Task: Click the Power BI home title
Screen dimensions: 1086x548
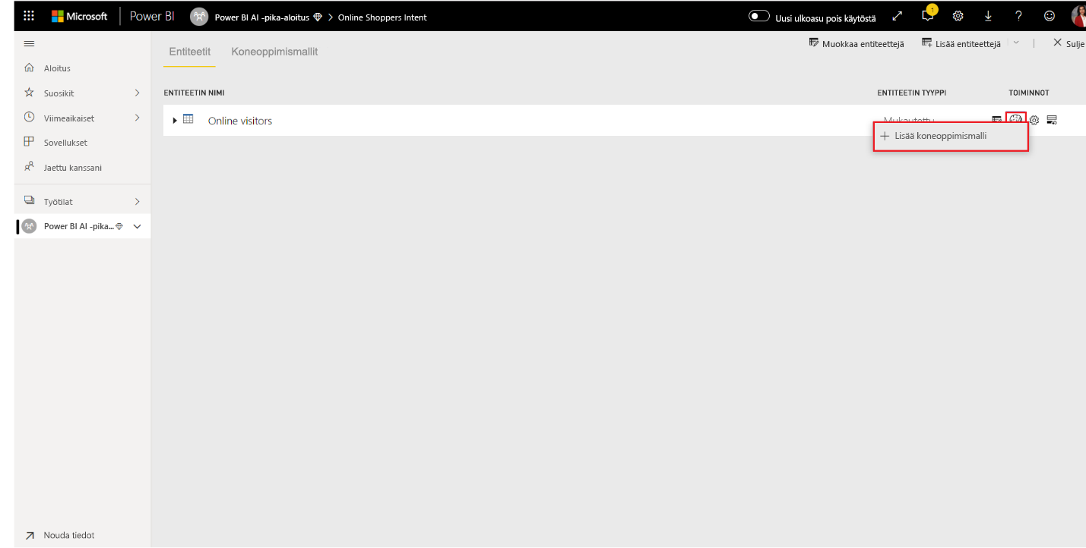Action: click(152, 16)
